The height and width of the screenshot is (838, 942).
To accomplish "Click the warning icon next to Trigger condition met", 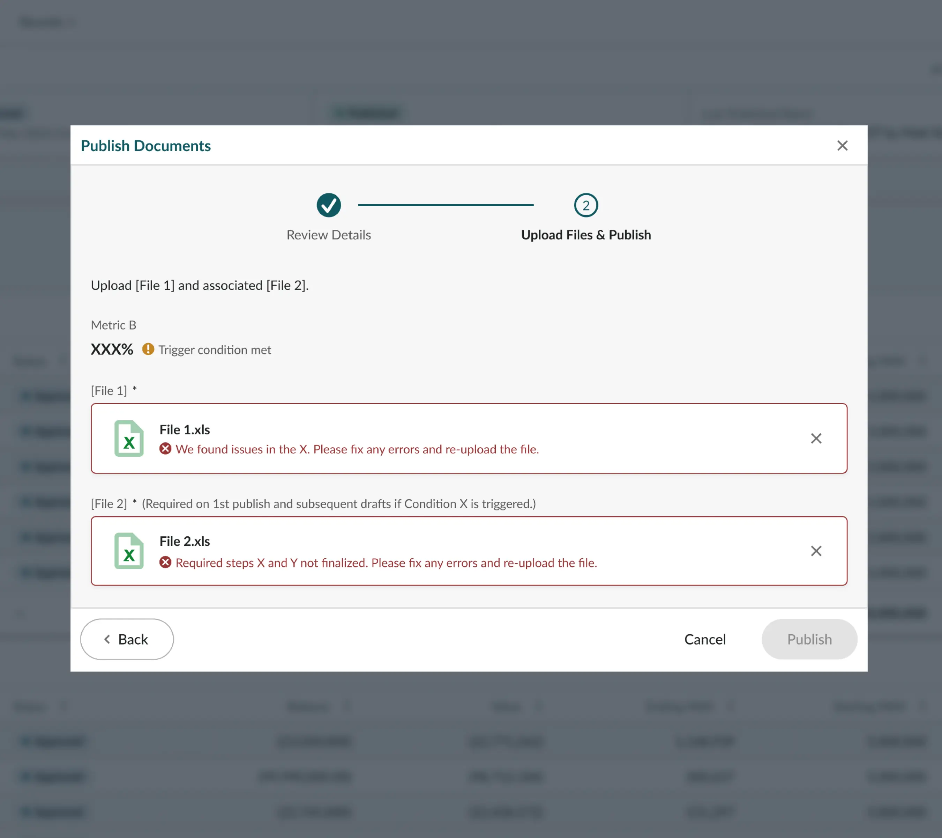I will (x=148, y=350).
